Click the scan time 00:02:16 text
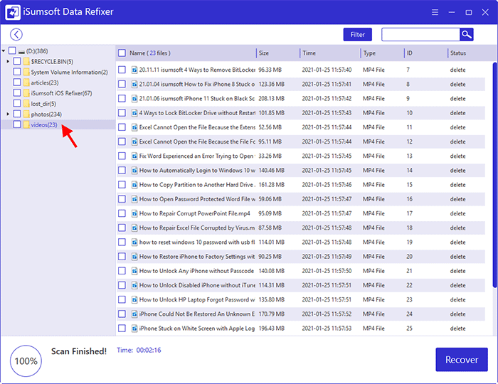Viewport: 498px width, 384px height. (149, 350)
